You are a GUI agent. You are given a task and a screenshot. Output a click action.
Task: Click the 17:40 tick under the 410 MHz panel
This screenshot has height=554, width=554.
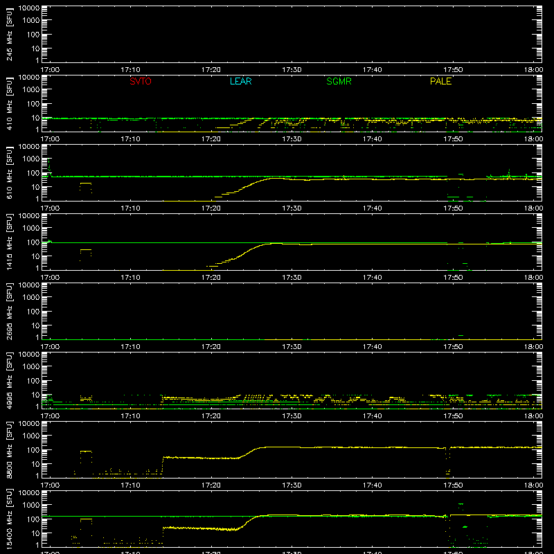tap(372, 139)
